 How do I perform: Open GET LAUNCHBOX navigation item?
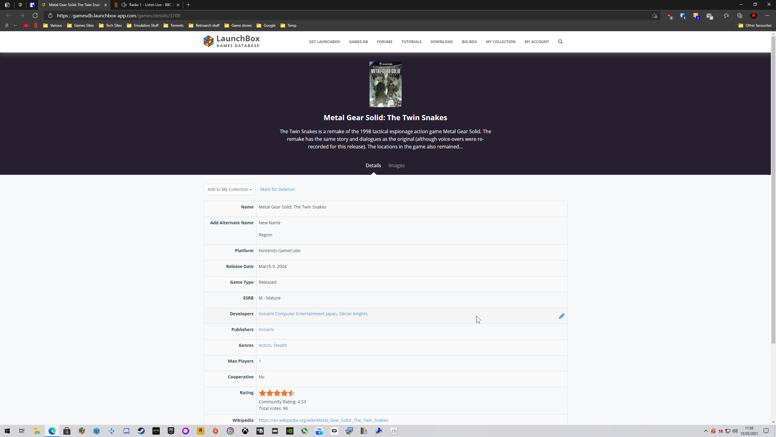(324, 42)
